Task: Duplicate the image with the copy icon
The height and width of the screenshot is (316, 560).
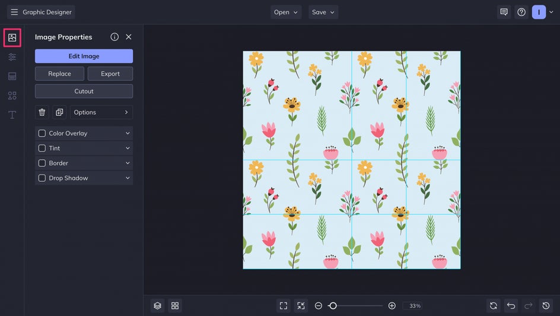Action: pyautogui.click(x=59, y=112)
